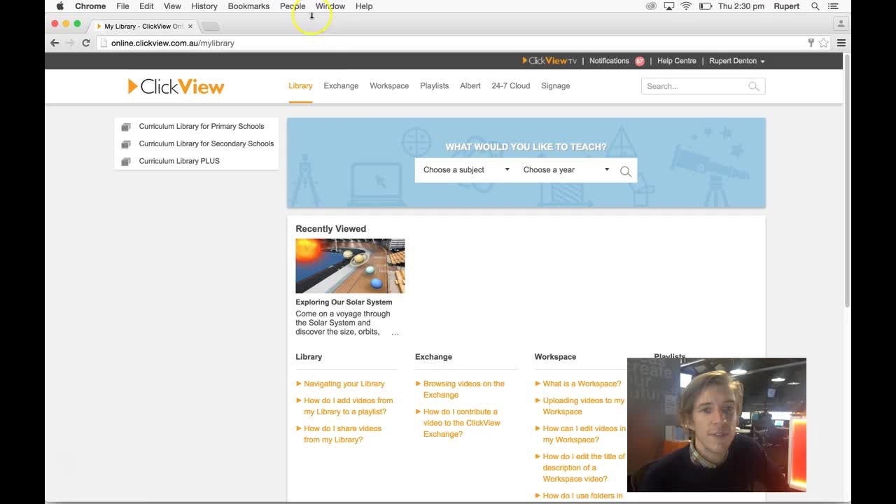This screenshot has height=504, width=896.
Task: Open the notifications badge showing 57
Action: [x=639, y=61]
